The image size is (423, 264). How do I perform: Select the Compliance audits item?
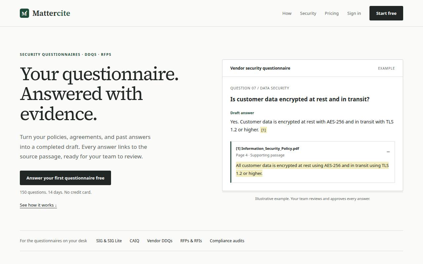(x=227, y=241)
